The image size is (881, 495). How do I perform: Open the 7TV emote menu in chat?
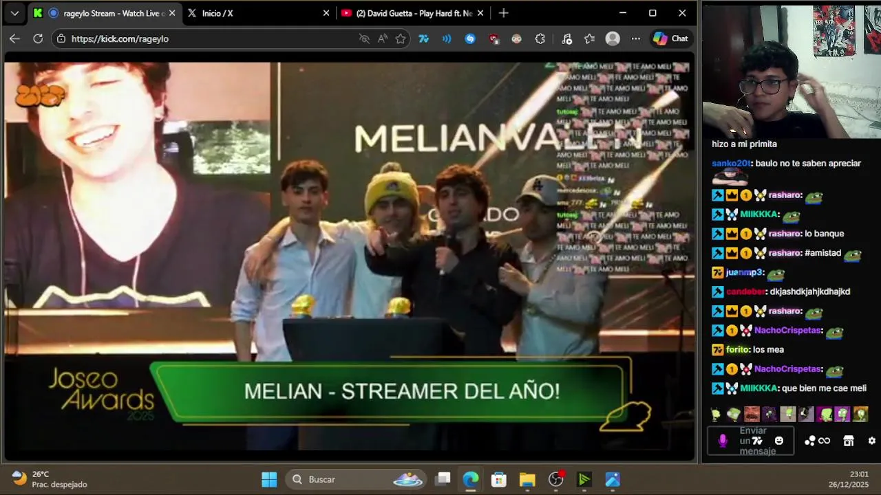[x=757, y=441]
